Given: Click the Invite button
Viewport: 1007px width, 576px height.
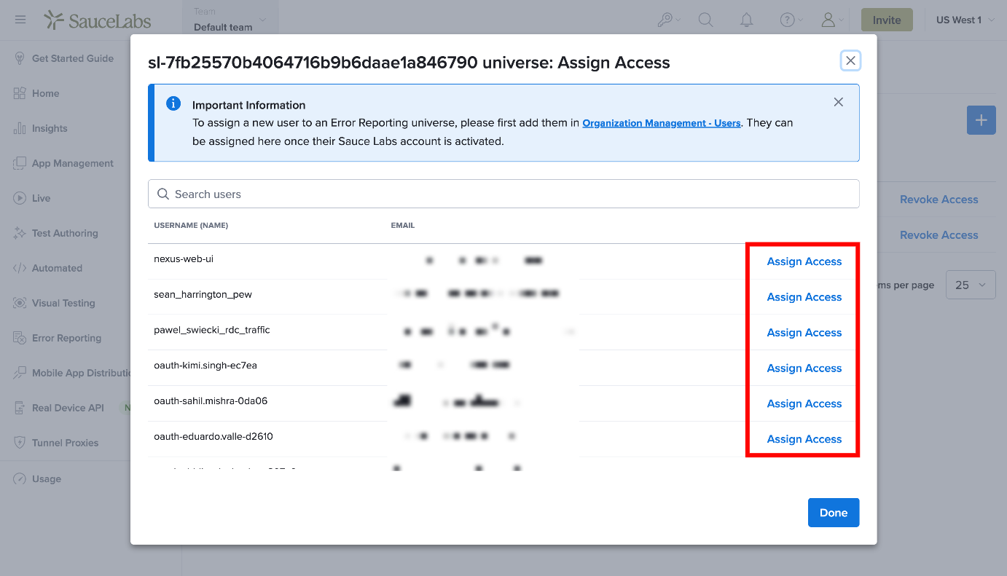Looking at the screenshot, I should pyautogui.click(x=887, y=20).
